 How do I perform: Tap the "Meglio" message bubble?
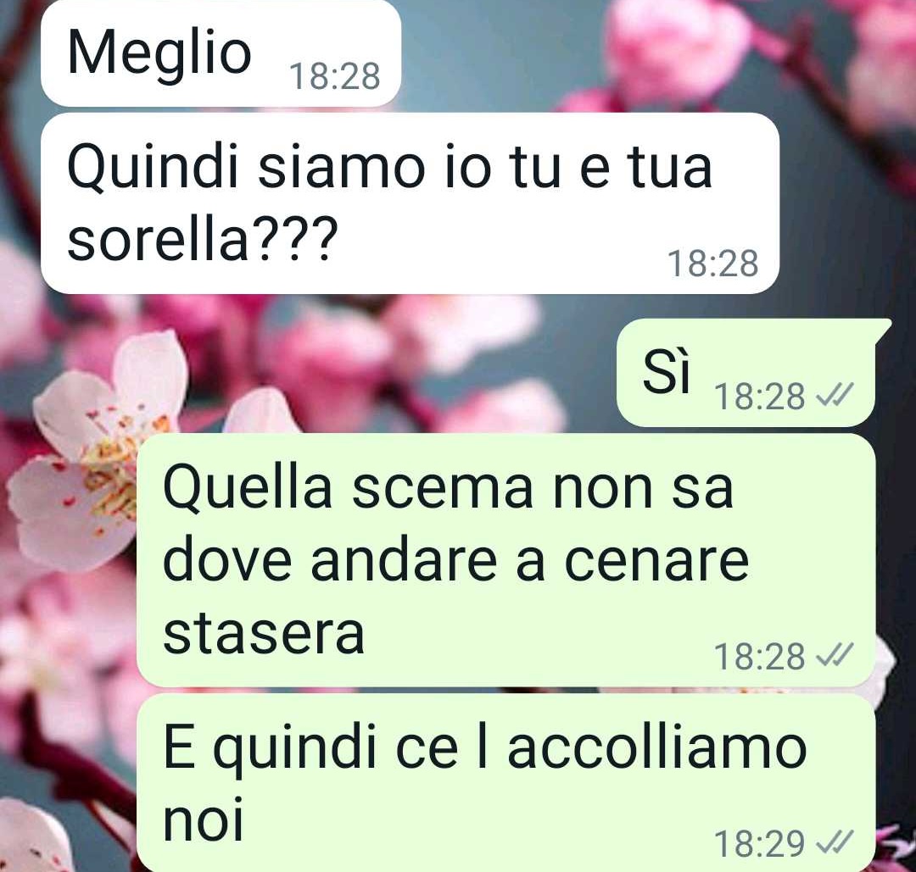tap(221, 53)
